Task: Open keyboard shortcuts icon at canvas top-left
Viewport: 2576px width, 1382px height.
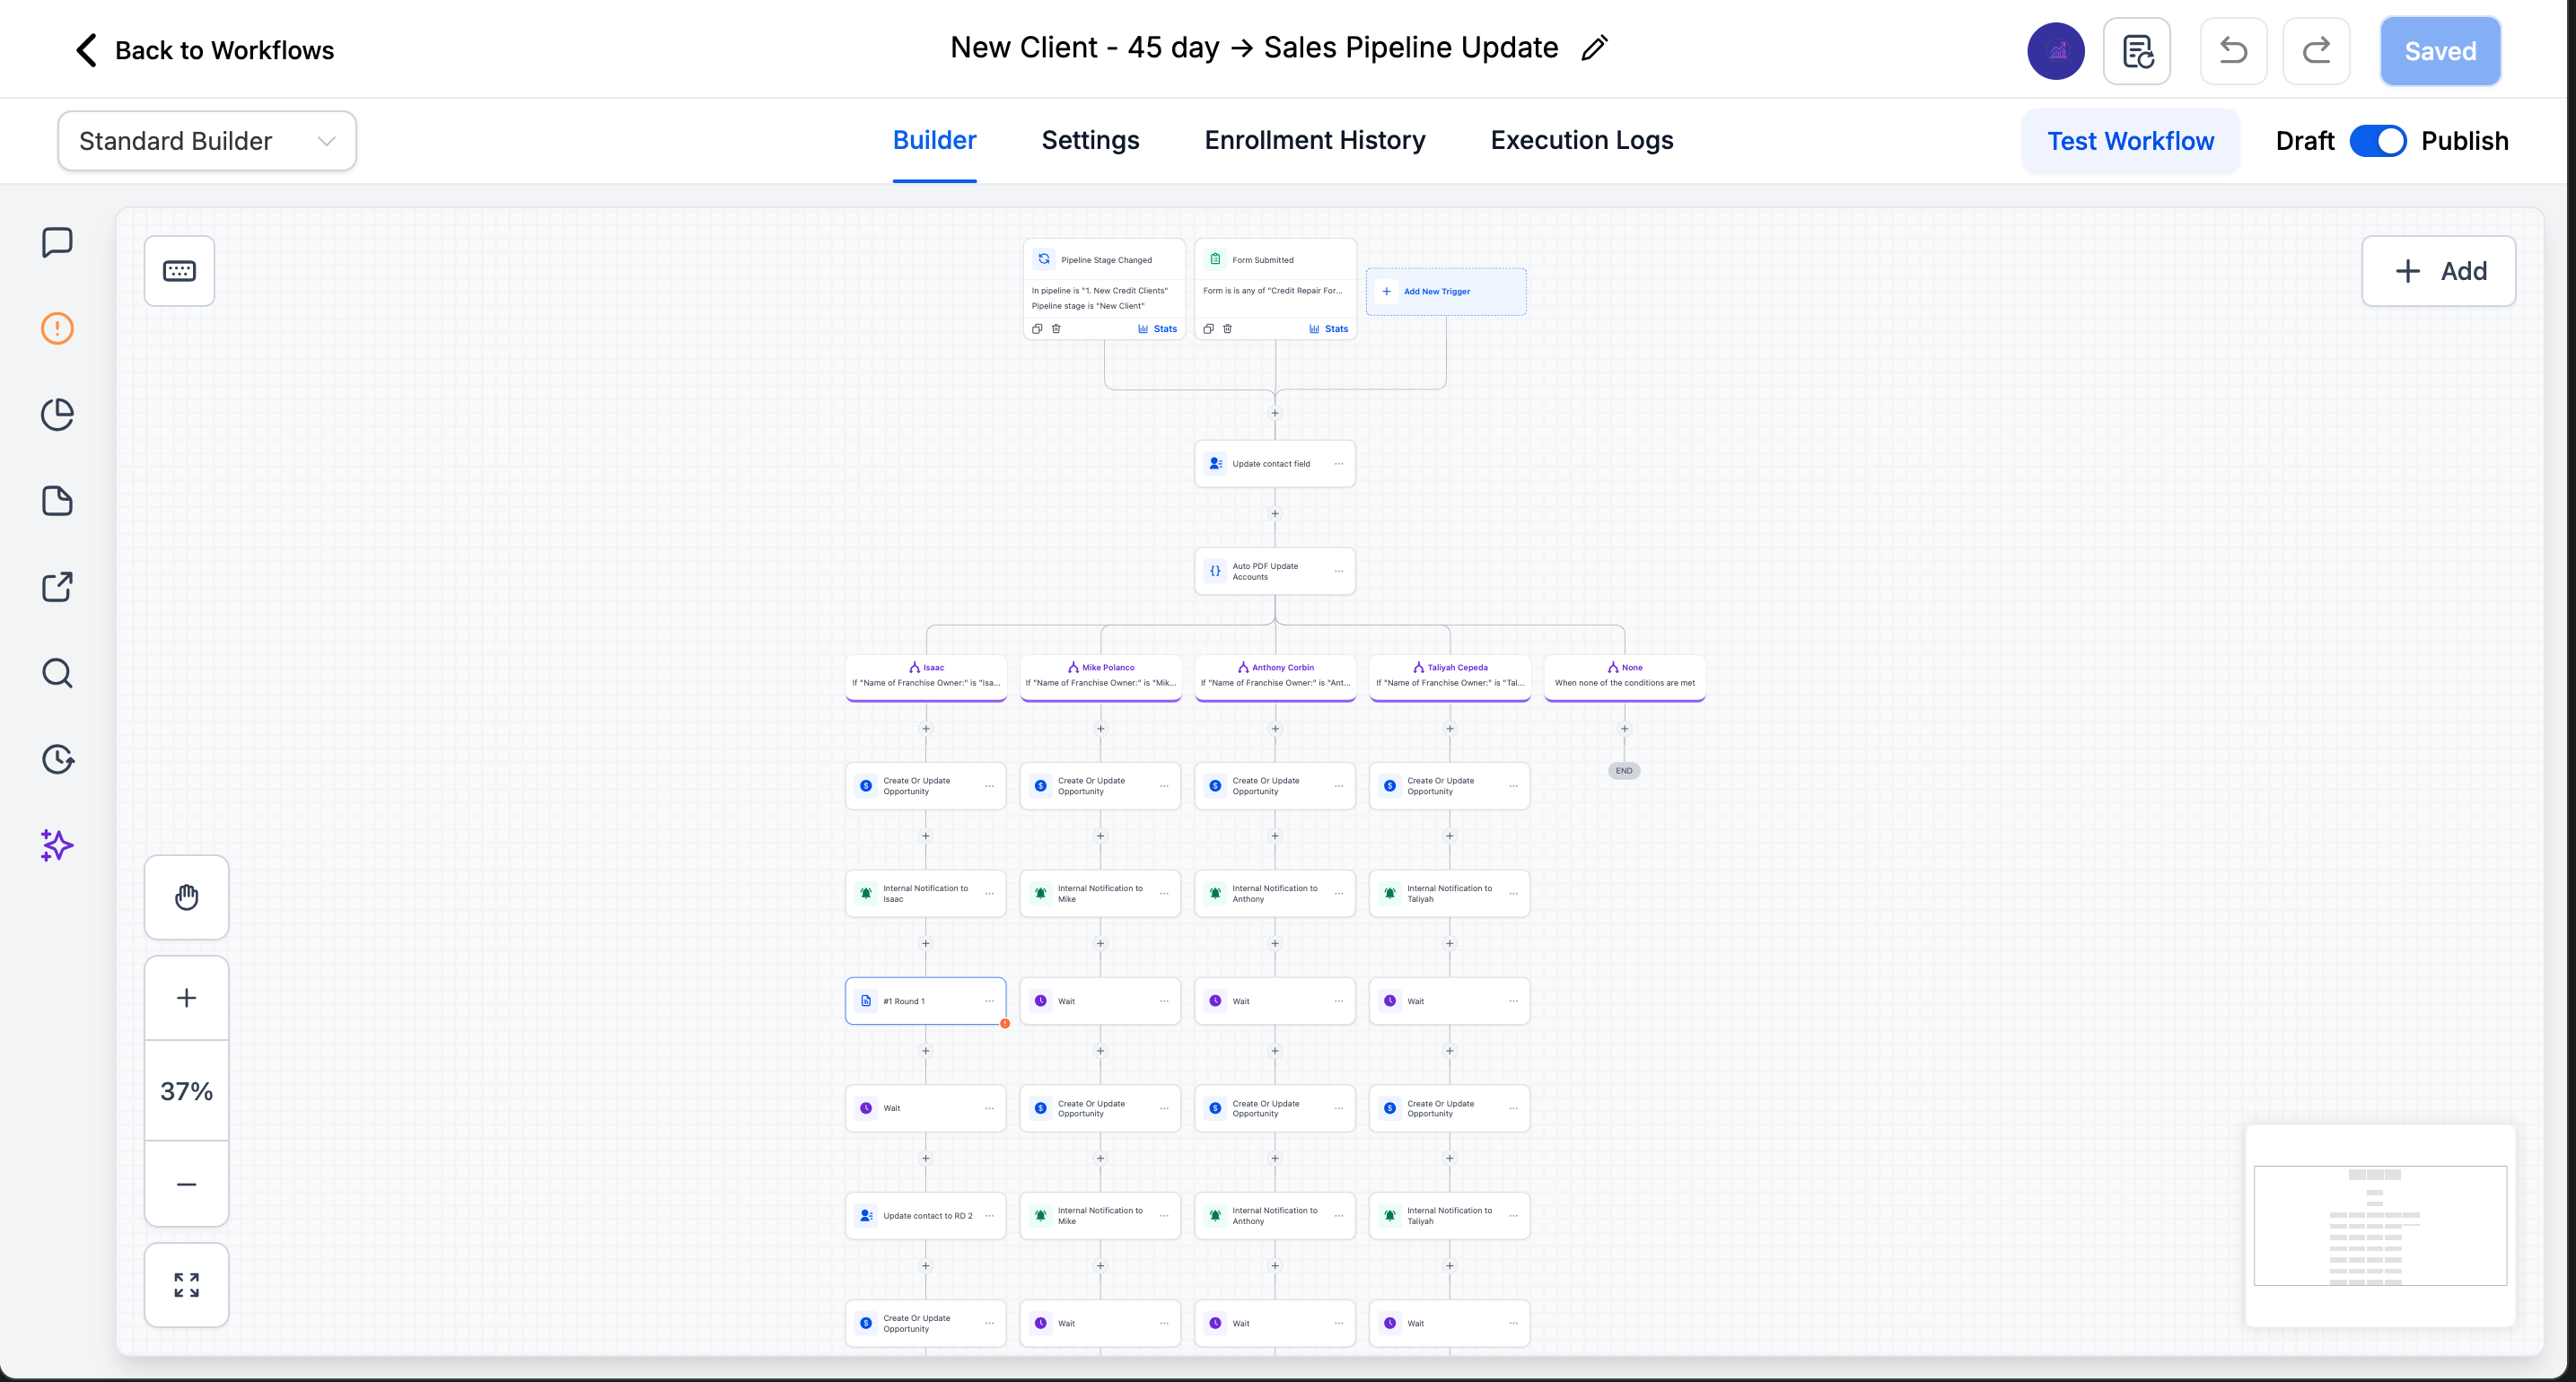Action: (x=179, y=271)
